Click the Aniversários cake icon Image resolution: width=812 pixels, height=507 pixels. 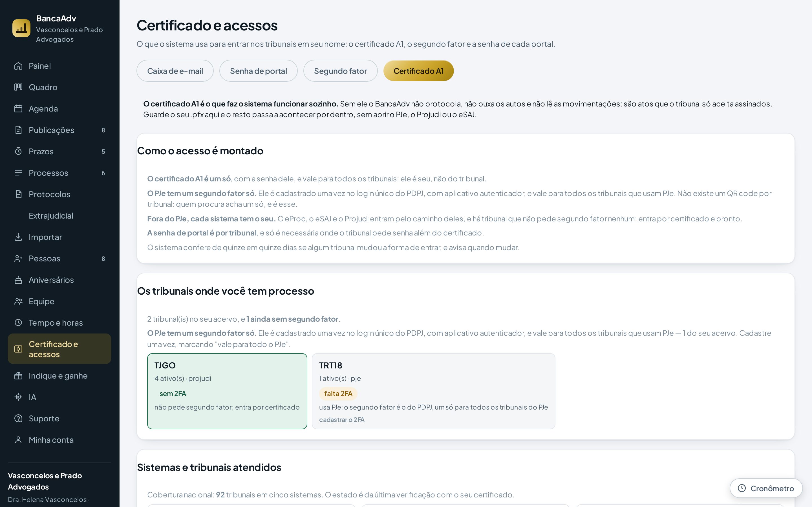click(18, 280)
